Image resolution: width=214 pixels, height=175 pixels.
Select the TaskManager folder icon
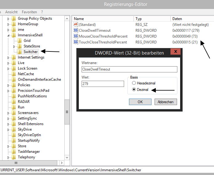click(x=14, y=152)
